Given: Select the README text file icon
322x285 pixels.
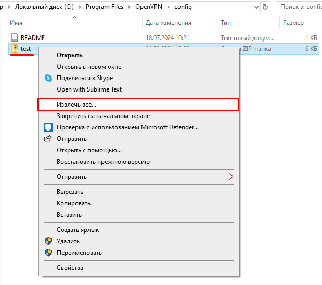Looking at the screenshot, I should click(x=15, y=38).
